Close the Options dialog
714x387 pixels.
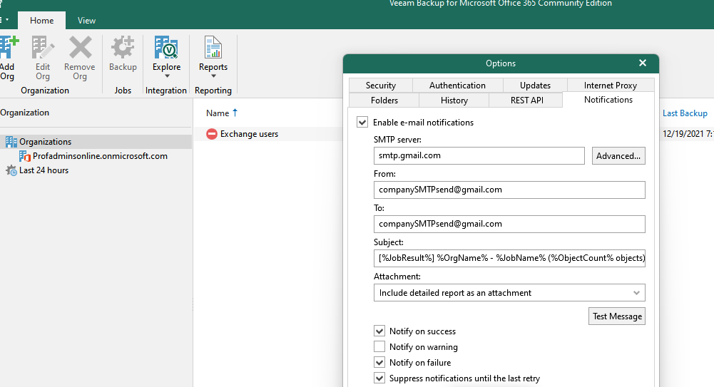tap(643, 63)
